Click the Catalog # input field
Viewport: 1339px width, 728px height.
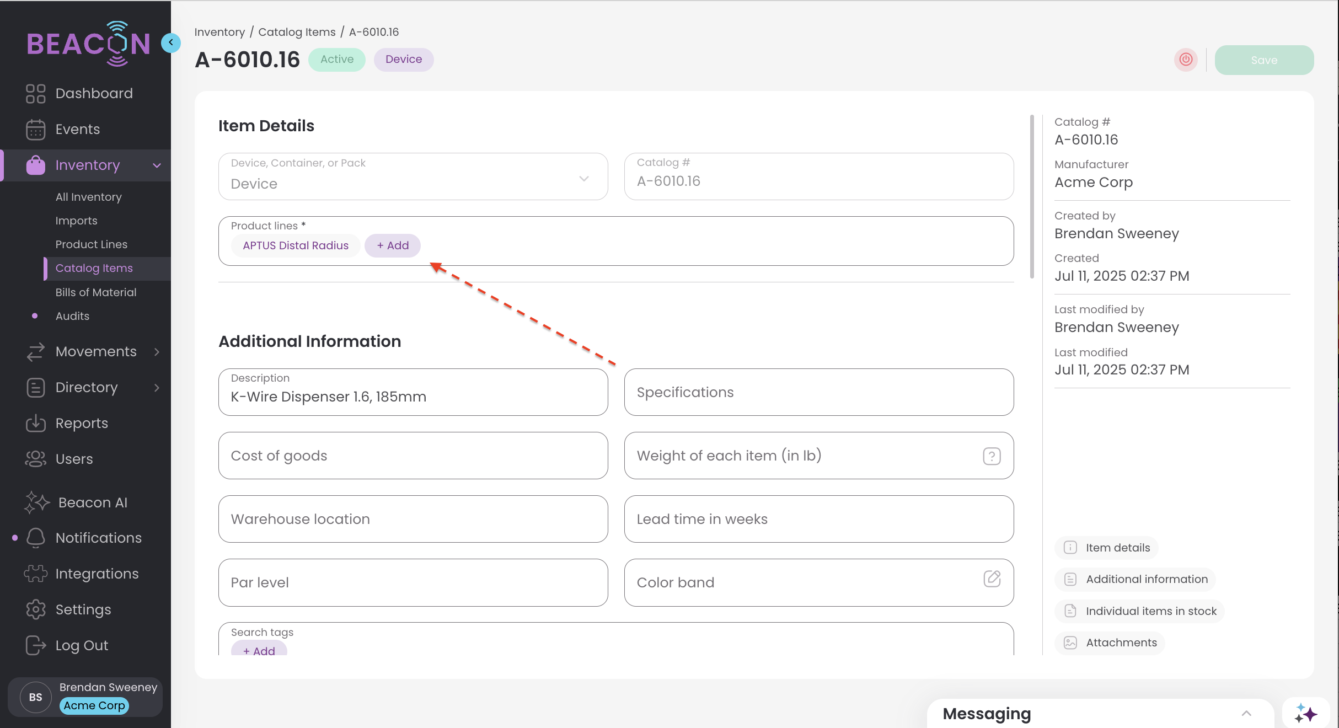coord(819,176)
